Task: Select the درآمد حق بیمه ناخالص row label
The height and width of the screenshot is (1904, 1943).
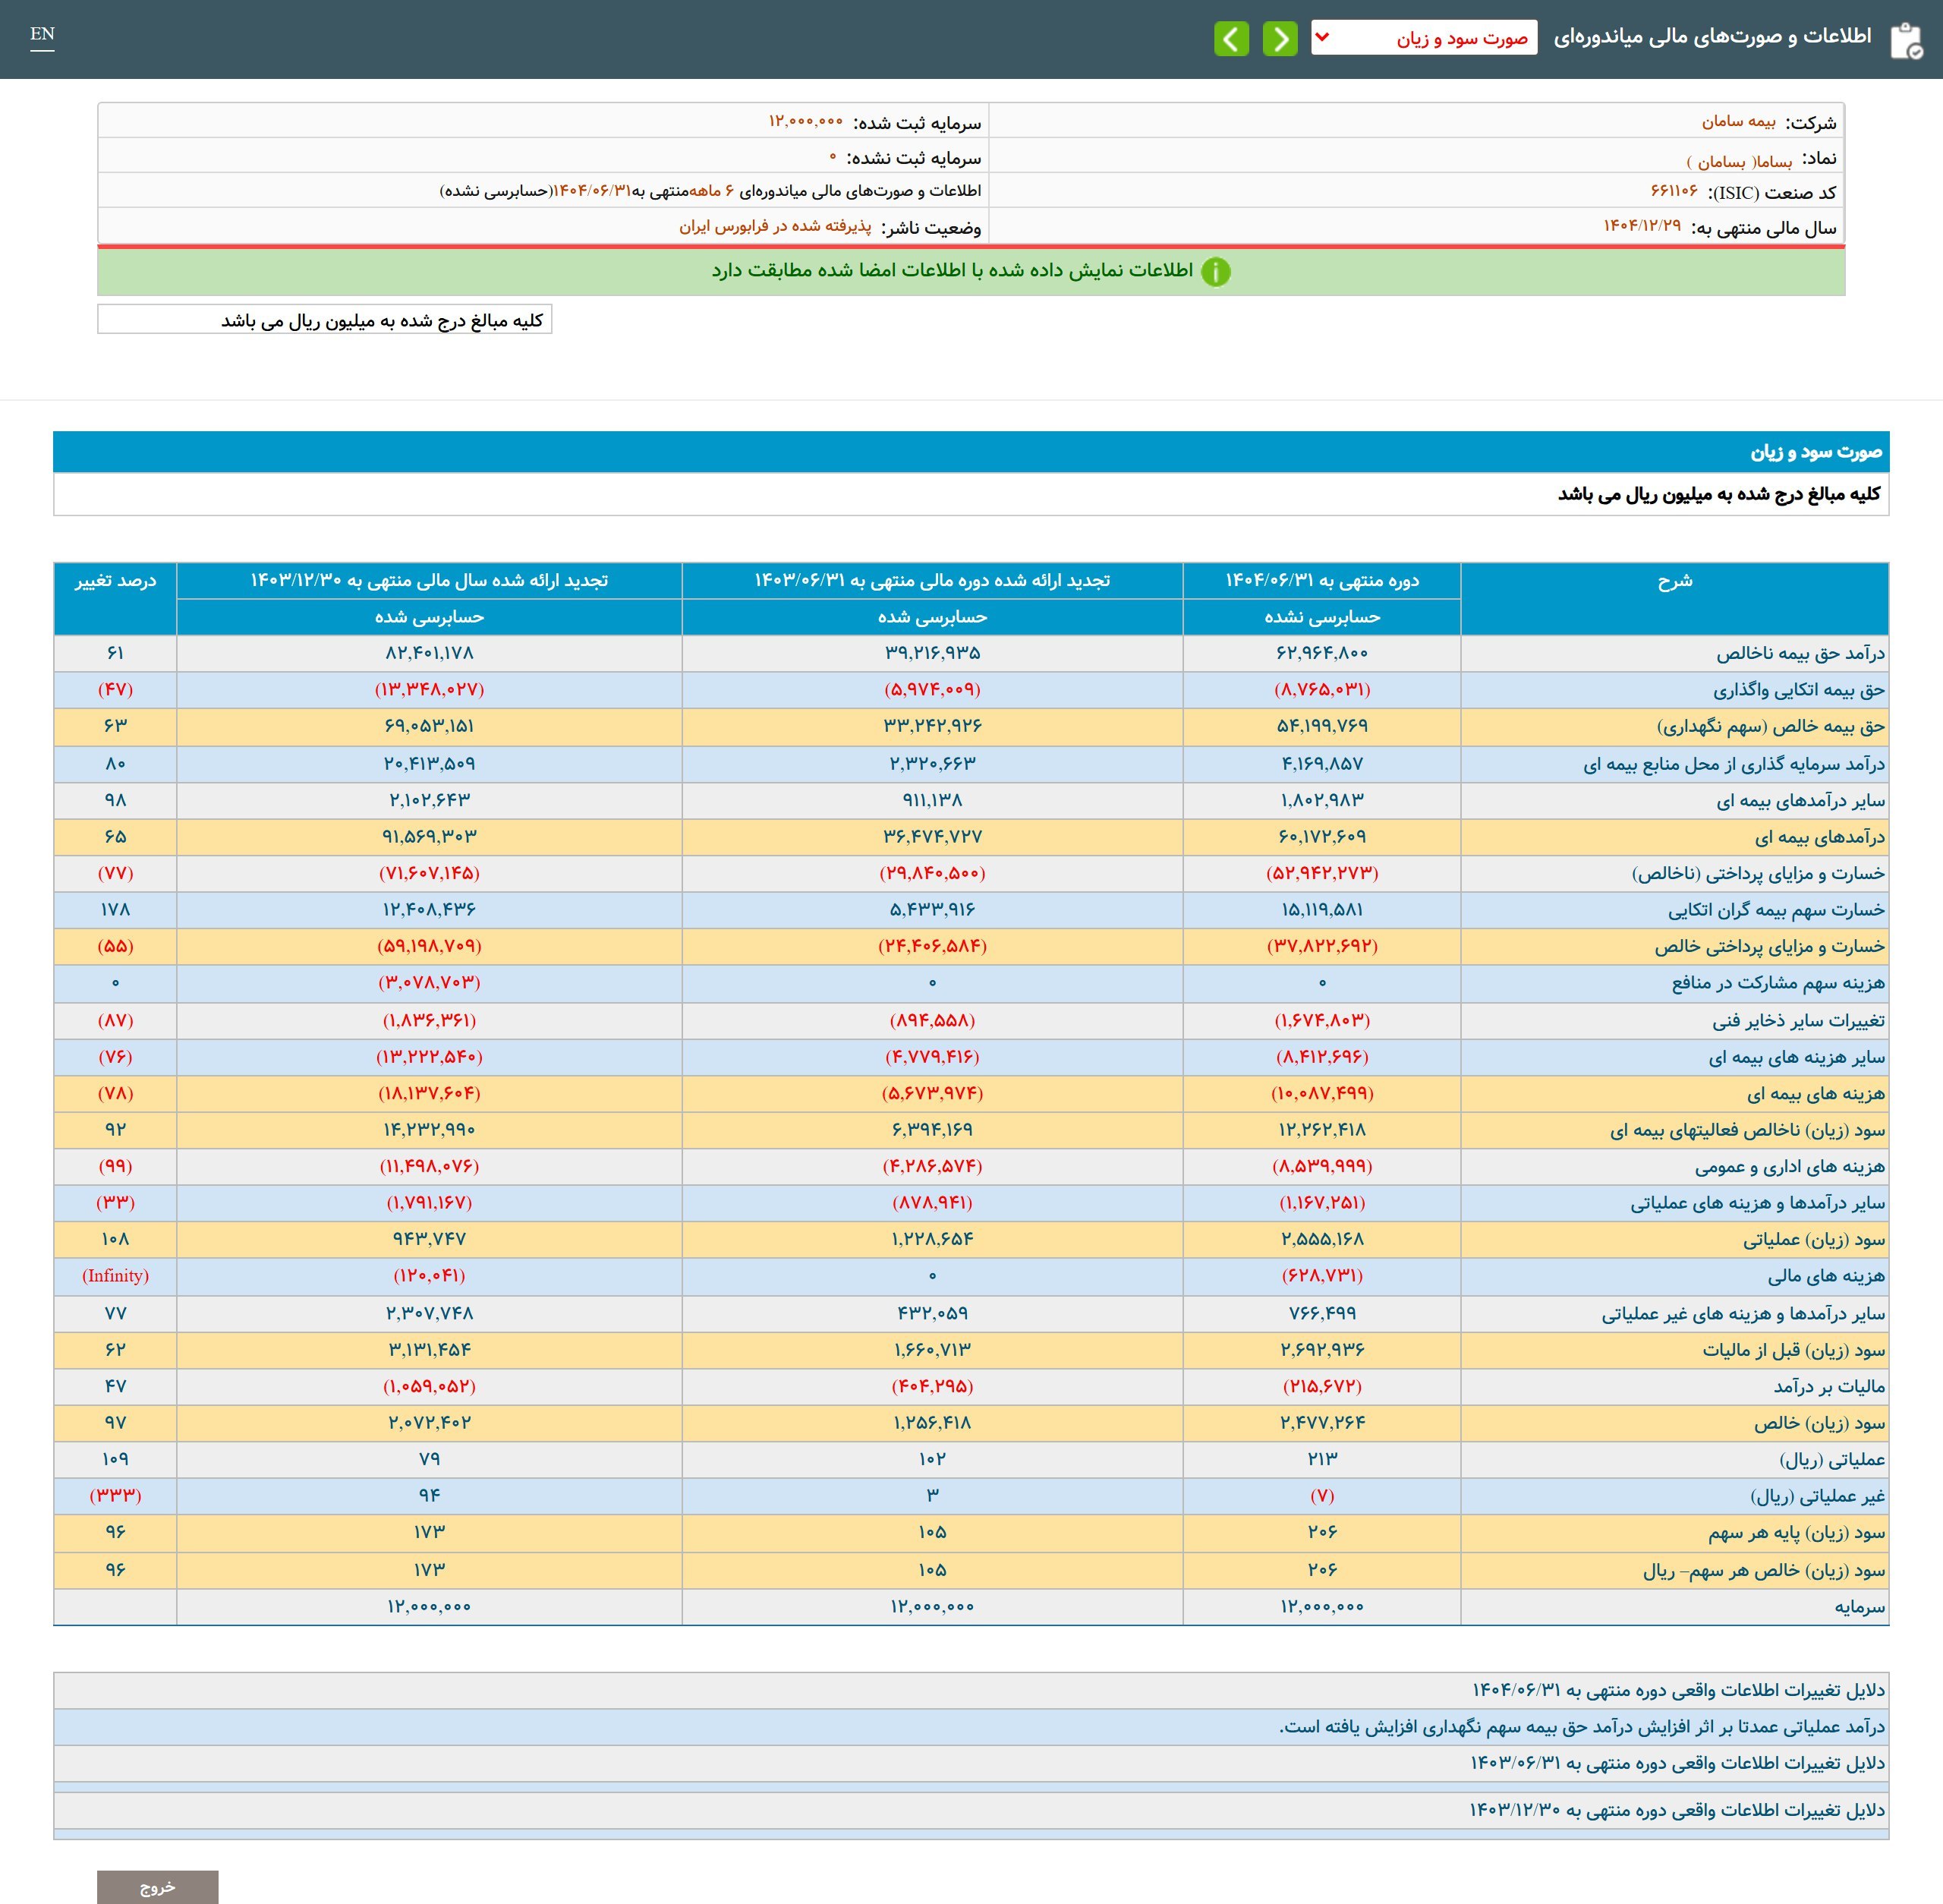Action: click(1800, 653)
